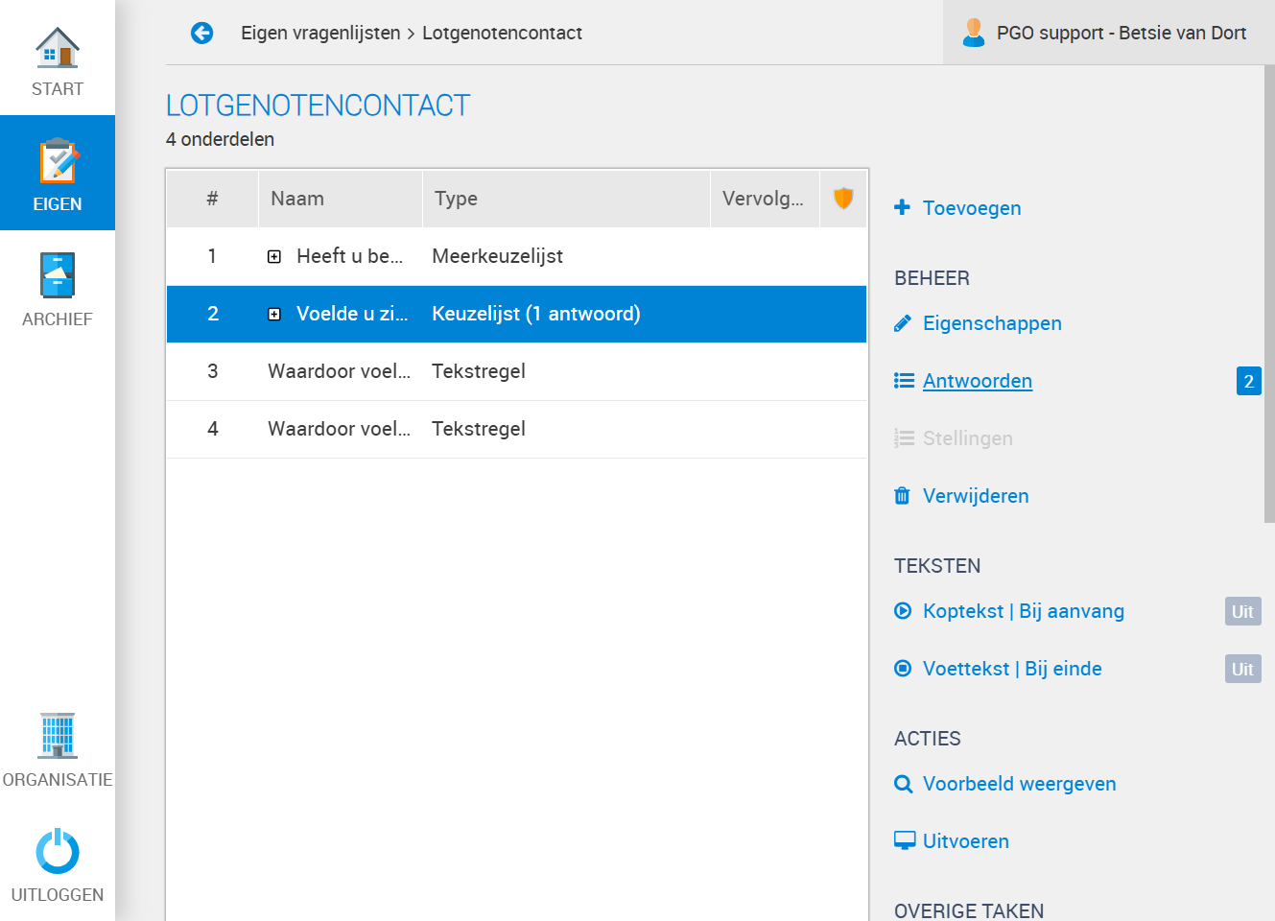
Task: Click the 'Eigen vragenlijsten' breadcrumb
Action: pyautogui.click(x=320, y=33)
